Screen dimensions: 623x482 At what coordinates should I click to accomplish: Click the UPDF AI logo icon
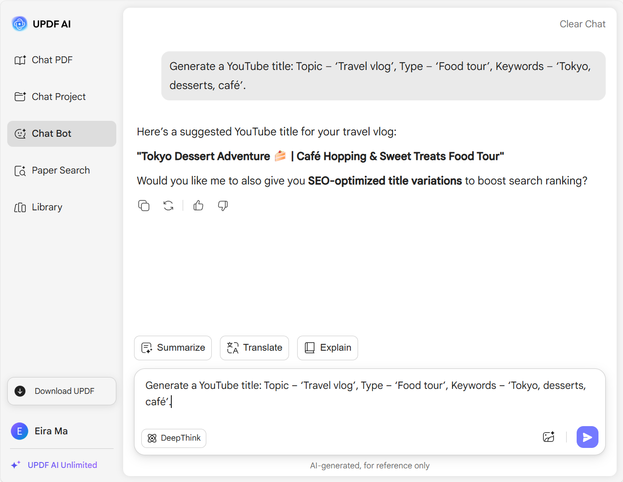20,24
